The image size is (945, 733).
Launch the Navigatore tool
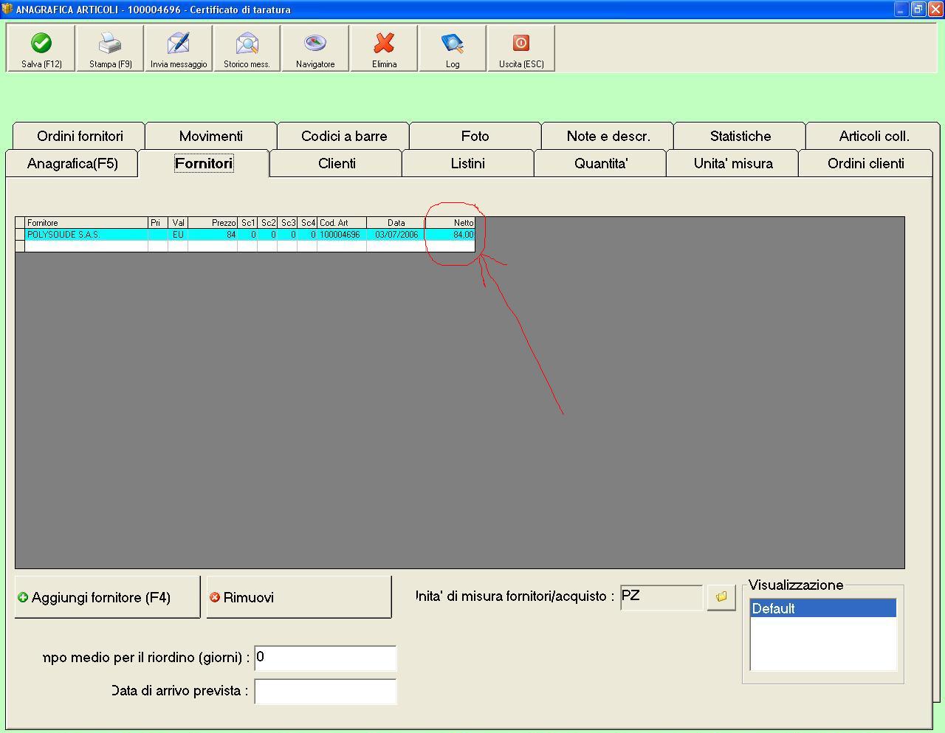point(315,49)
